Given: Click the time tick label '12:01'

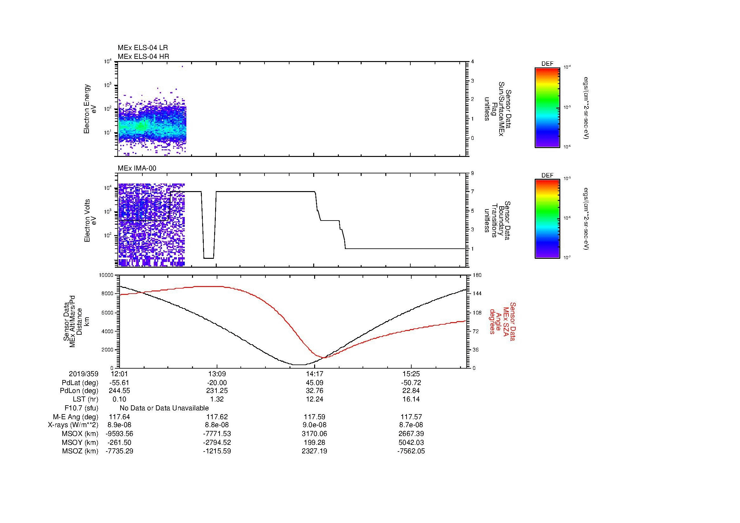Looking at the screenshot, I should pyautogui.click(x=120, y=374).
